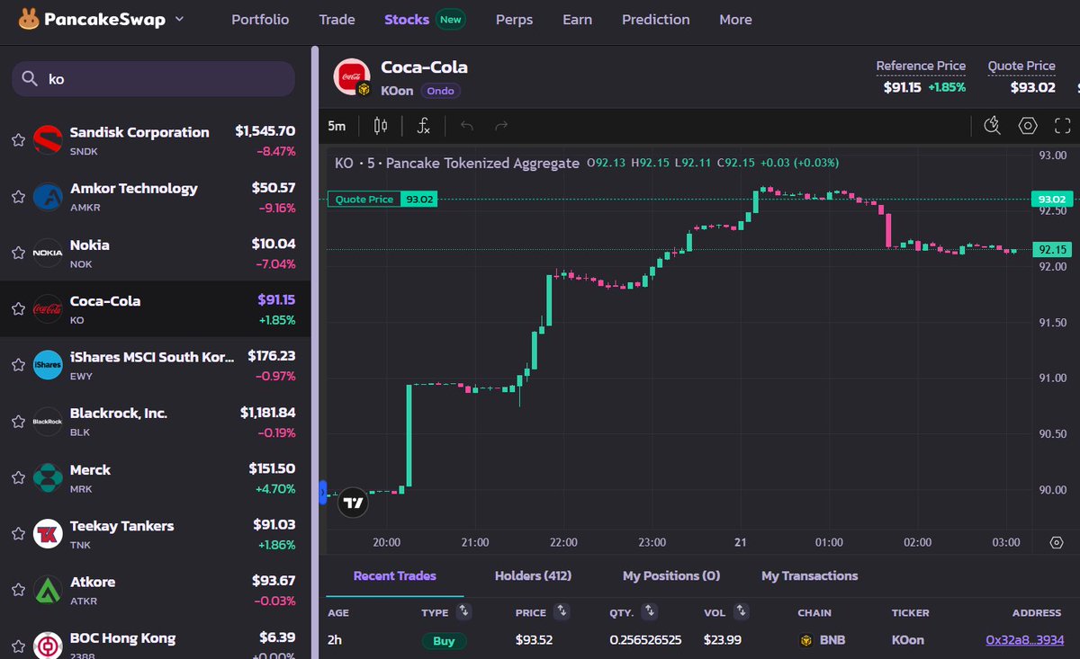
Task: Favorite Amkor Technology with its star
Action: (18, 196)
